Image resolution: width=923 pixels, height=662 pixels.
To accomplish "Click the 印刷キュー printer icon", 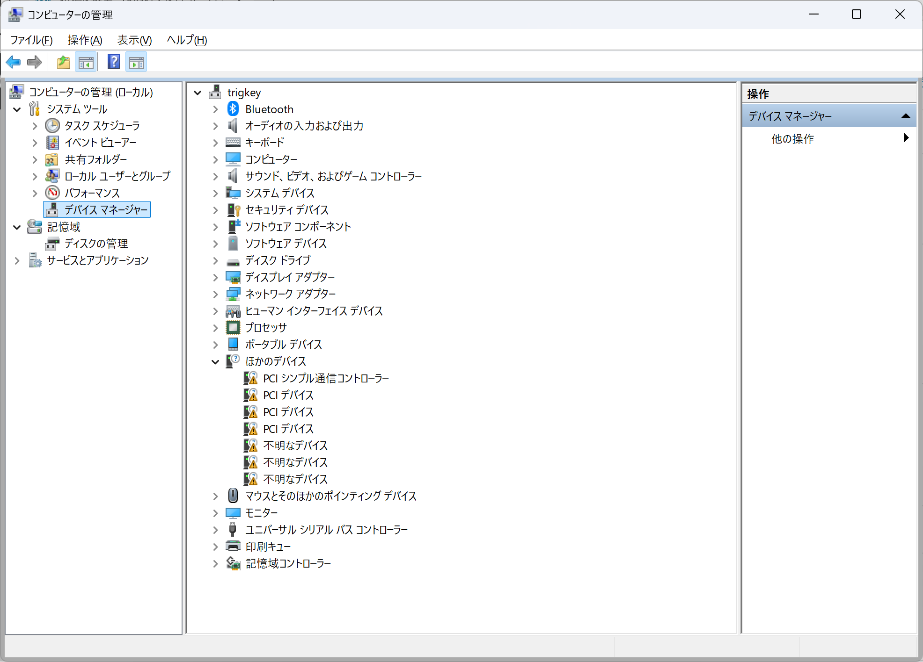I will coord(233,546).
